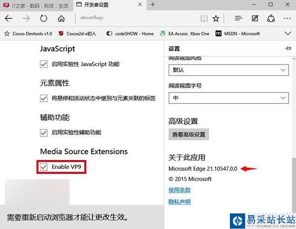Open MSDN - Microsoft favorite
The width and height of the screenshot is (296, 229).
[238, 34]
